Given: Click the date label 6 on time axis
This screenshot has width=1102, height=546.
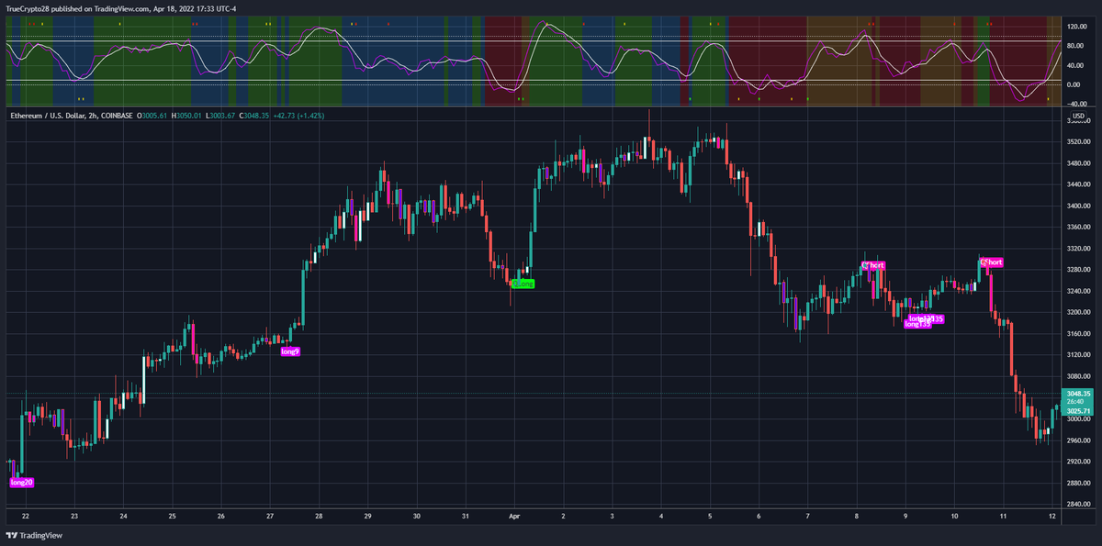Looking at the screenshot, I should [x=759, y=516].
